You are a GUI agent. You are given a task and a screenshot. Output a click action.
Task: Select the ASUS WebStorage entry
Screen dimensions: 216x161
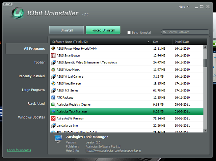[x=127, y=83]
